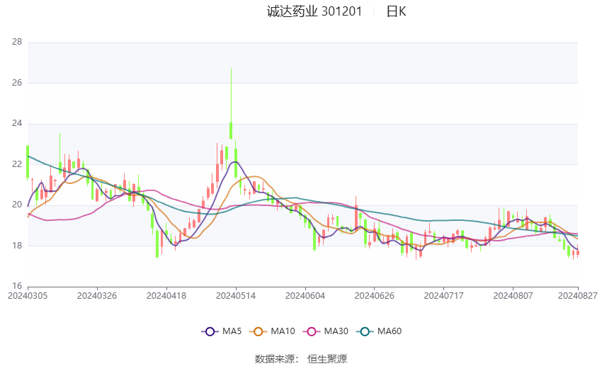Click the y-axis value 22
This screenshot has height=366, width=602.
tap(17, 164)
